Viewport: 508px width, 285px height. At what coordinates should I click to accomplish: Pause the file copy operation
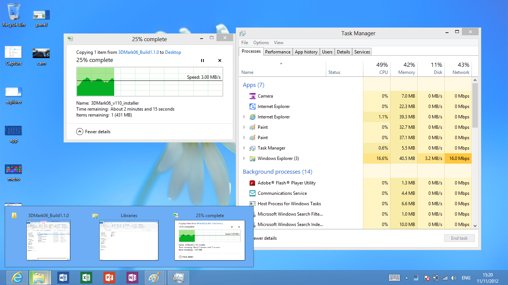click(x=202, y=60)
